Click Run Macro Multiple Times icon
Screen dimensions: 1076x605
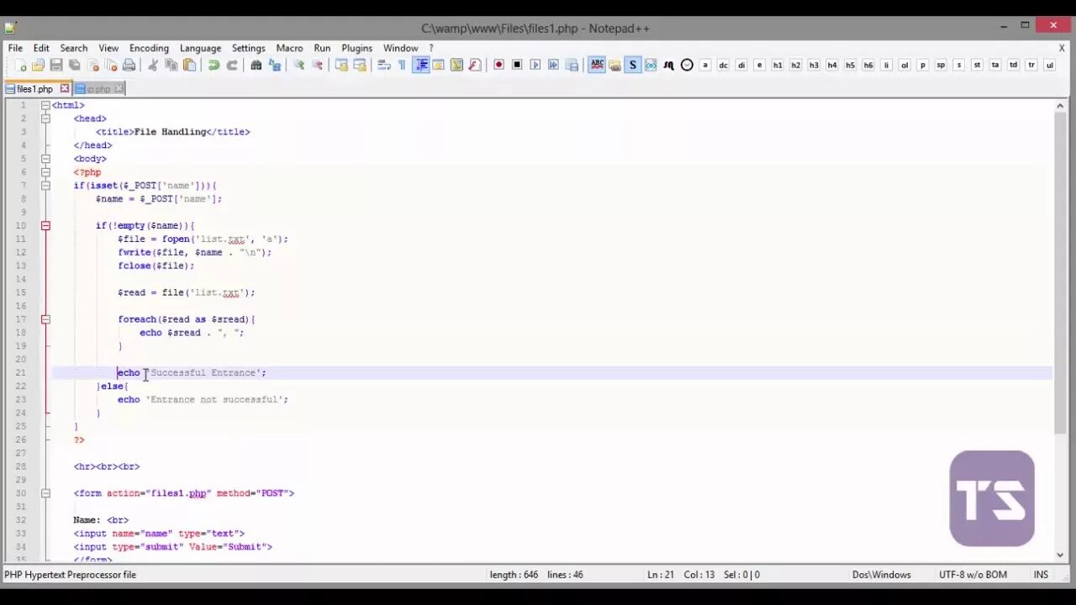tap(553, 65)
